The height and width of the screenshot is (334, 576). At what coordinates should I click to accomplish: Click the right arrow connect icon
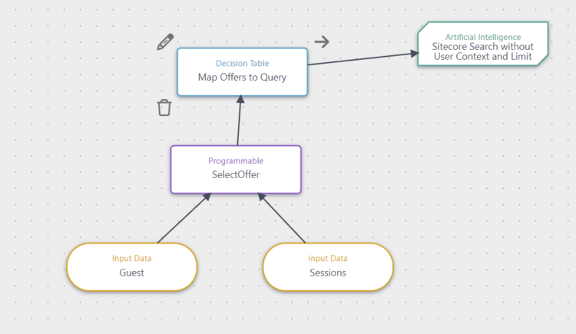pos(322,41)
